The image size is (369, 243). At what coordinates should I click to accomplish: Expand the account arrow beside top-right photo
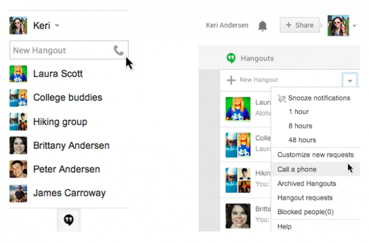tap(355, 26)
